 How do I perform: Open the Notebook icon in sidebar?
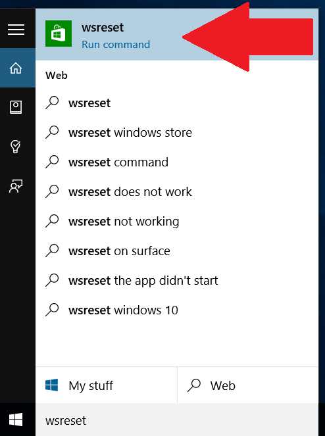click(x=16, y=107)
